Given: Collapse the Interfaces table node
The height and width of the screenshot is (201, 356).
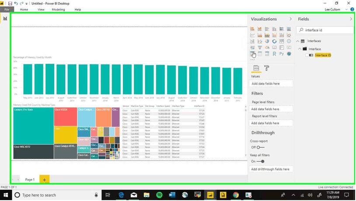Looking at the screenshot, I should point(298,41).
